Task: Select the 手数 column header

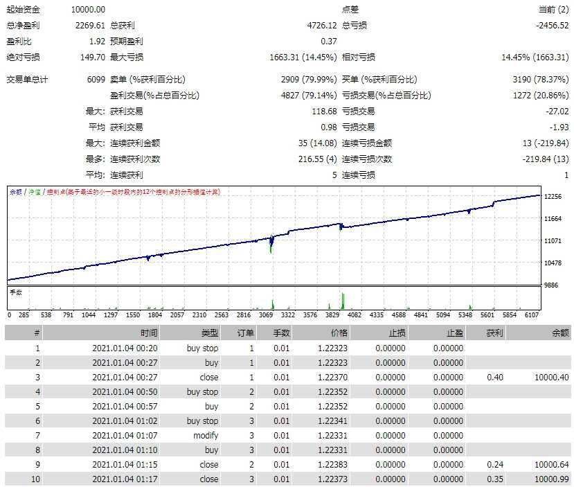Action: tap(281, 333)
